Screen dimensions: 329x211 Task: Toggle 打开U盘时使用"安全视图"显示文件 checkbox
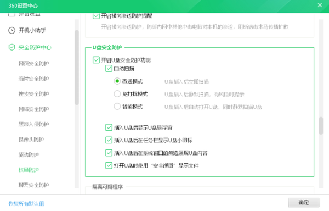109,165
